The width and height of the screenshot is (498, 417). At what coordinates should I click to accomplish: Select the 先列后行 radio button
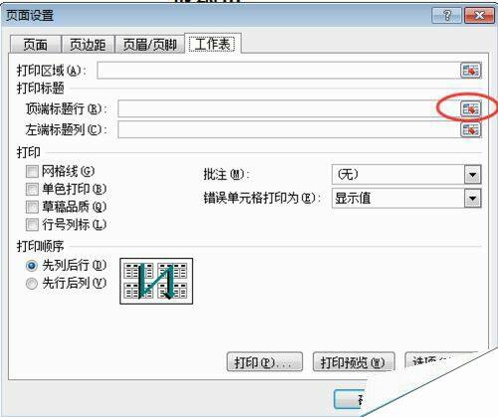pos(32,266)
